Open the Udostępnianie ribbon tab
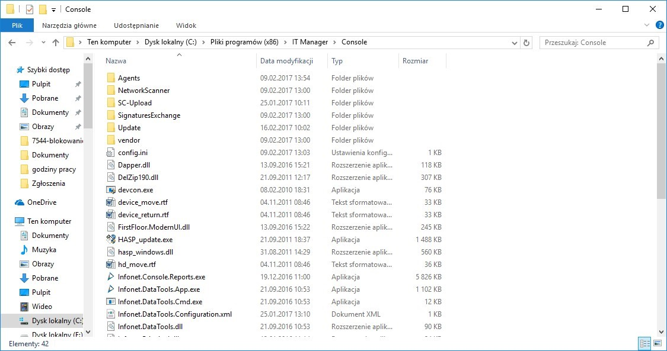This screenshot has width=667, height=351. (x=136, y=25)
